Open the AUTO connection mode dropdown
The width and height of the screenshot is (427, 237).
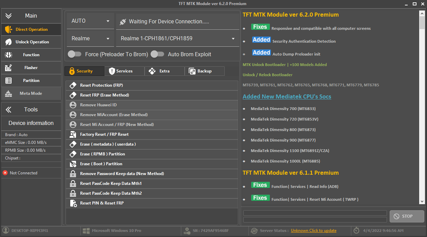click(90, 21)
